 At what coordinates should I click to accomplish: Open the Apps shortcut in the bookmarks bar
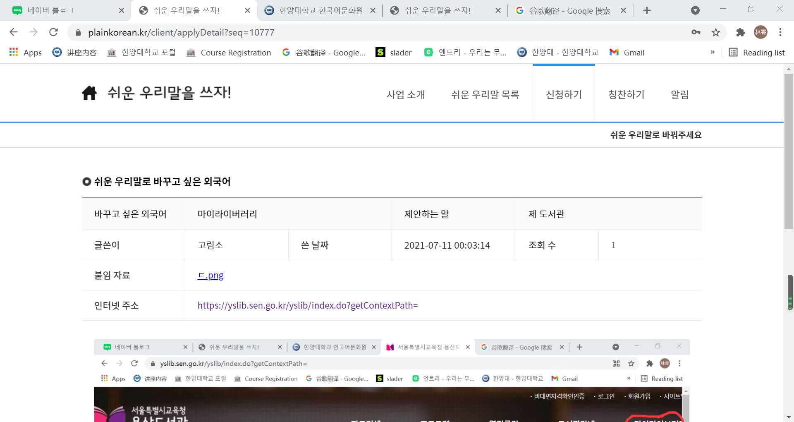point(26,53)
